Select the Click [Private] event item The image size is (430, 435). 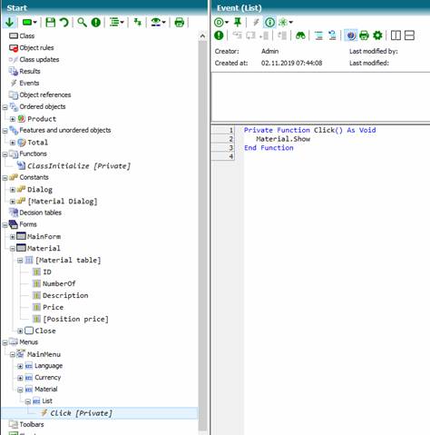click(81, 413)
